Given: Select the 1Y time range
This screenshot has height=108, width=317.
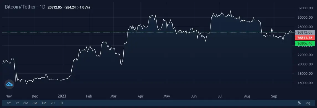Looking at the screenshot, I should [x=17, y=103].
